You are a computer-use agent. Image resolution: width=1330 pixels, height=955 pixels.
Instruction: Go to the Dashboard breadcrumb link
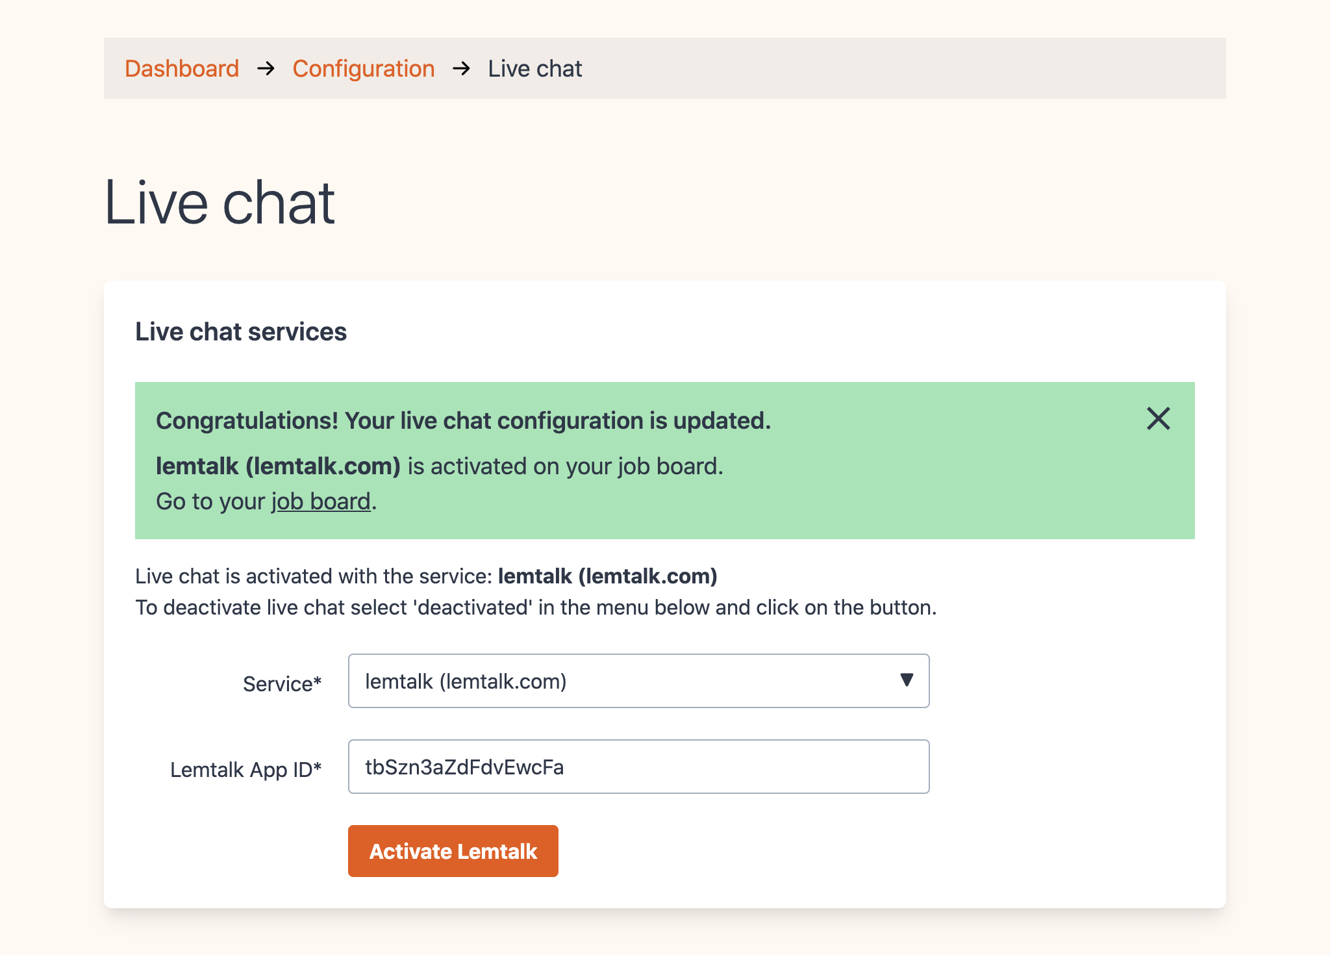[182, 68]
